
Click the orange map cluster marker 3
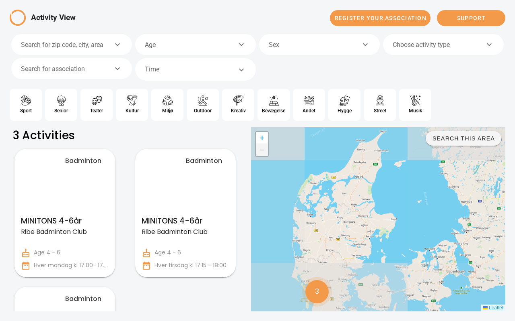click(x=317, y=292)
